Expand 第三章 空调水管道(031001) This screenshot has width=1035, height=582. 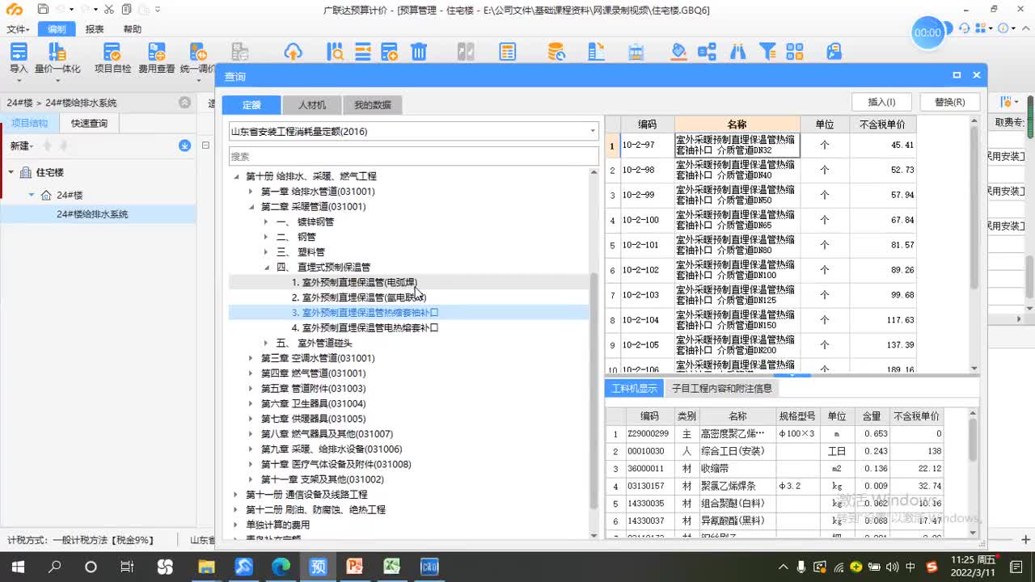pyautogui.click(x=251, y=358)
